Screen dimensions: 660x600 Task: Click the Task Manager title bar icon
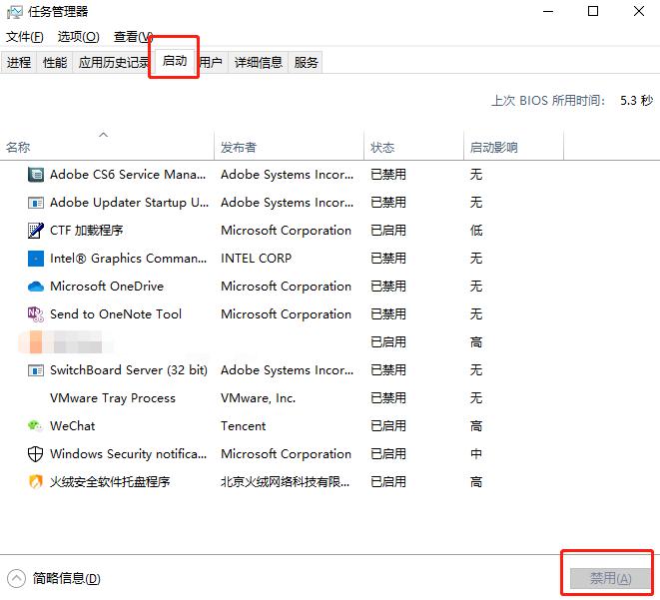click(15, 12)
